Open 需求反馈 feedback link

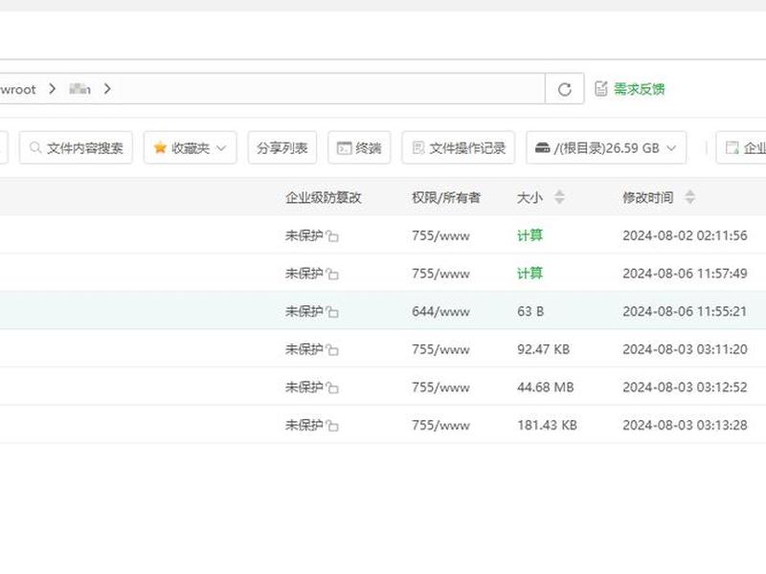pos(639,89)
